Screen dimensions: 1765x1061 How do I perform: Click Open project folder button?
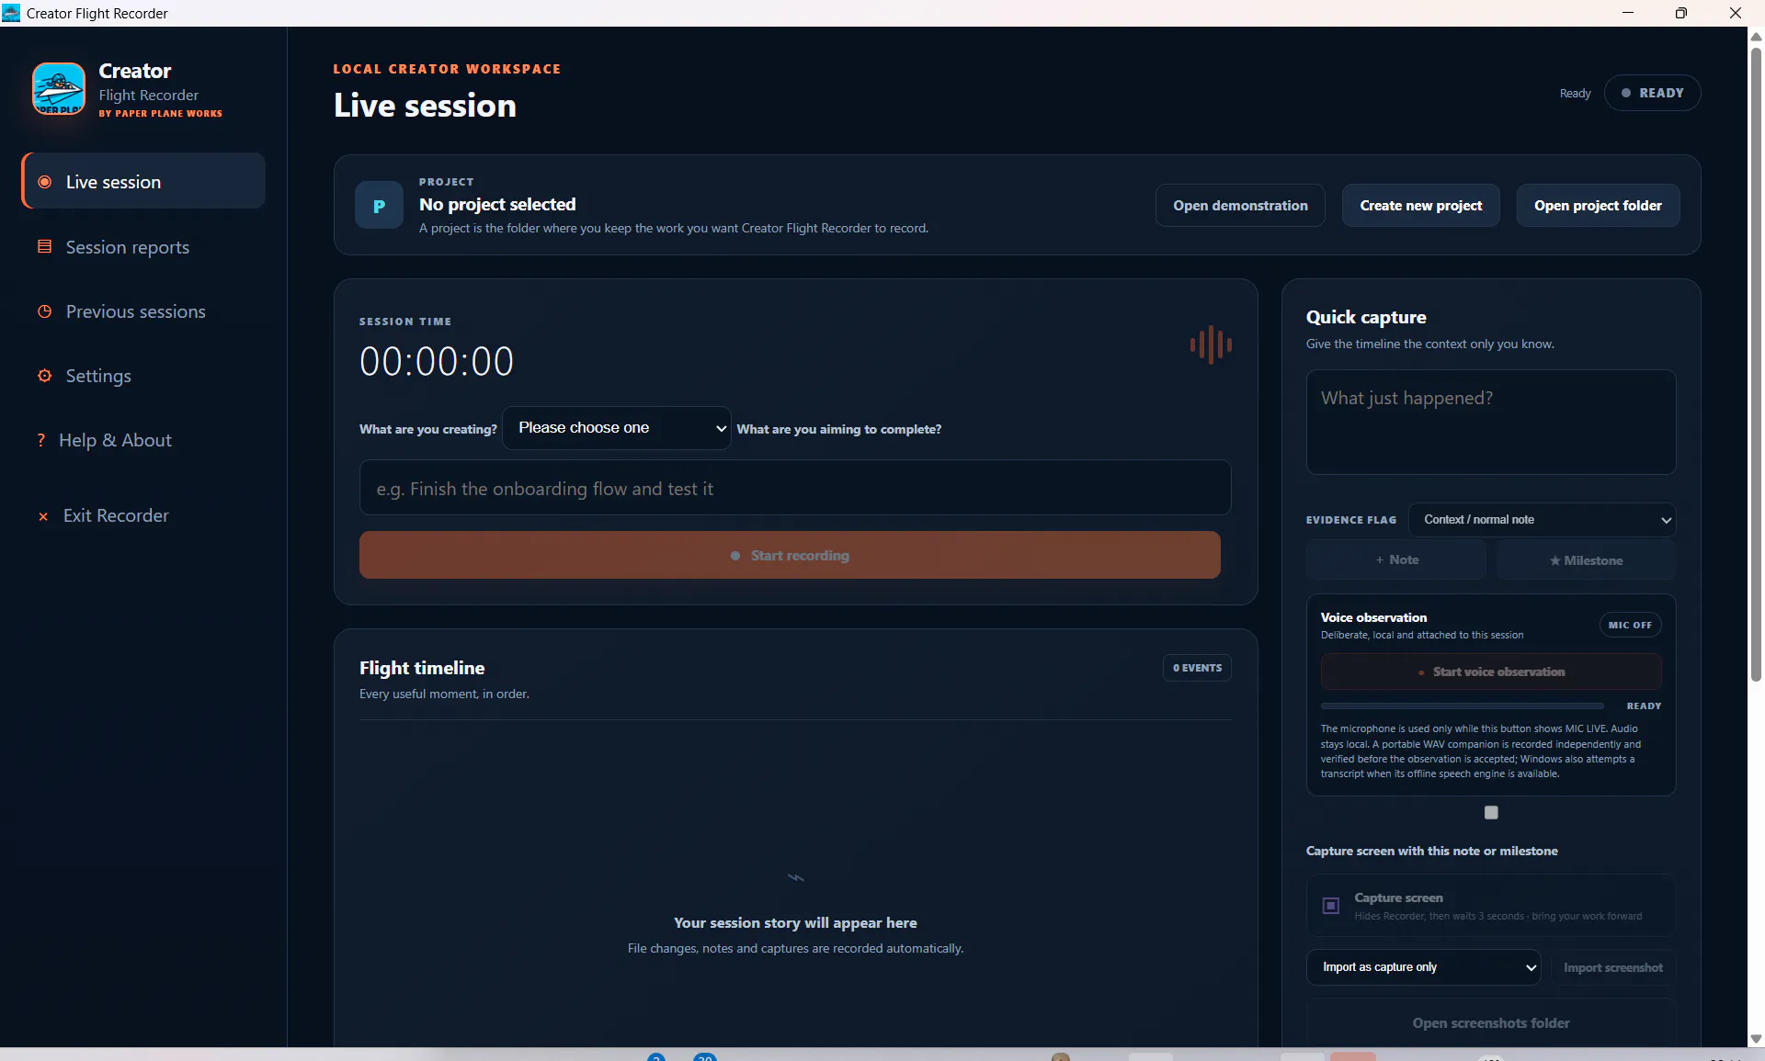click(1598, 206)
